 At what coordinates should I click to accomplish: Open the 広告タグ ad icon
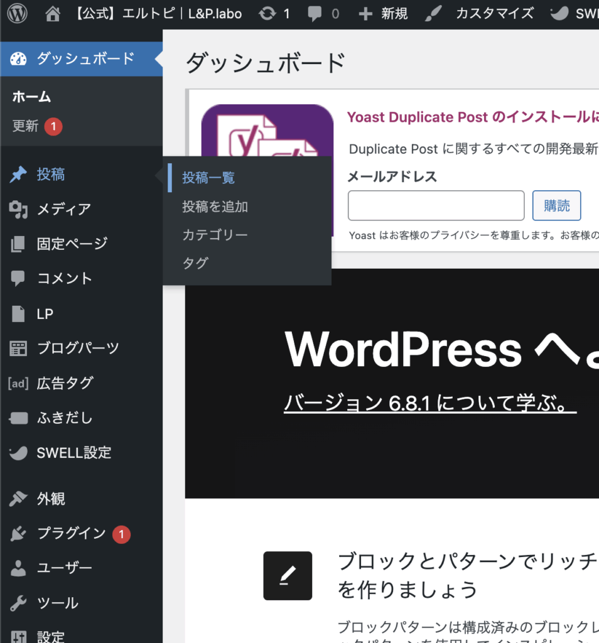(x=18, y=383)
